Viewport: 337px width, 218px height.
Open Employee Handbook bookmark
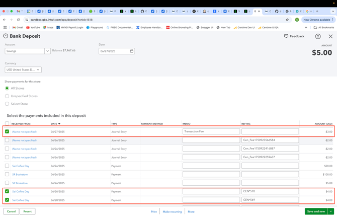pyautogui.click(x=149, y=28)
